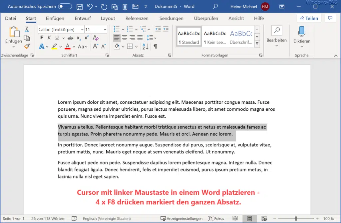Image resolution: width=341 pixels, height=223 pixels.
Task: Open the Zeilenabstand (line spacing) dropdown
Action: (150, 38)
